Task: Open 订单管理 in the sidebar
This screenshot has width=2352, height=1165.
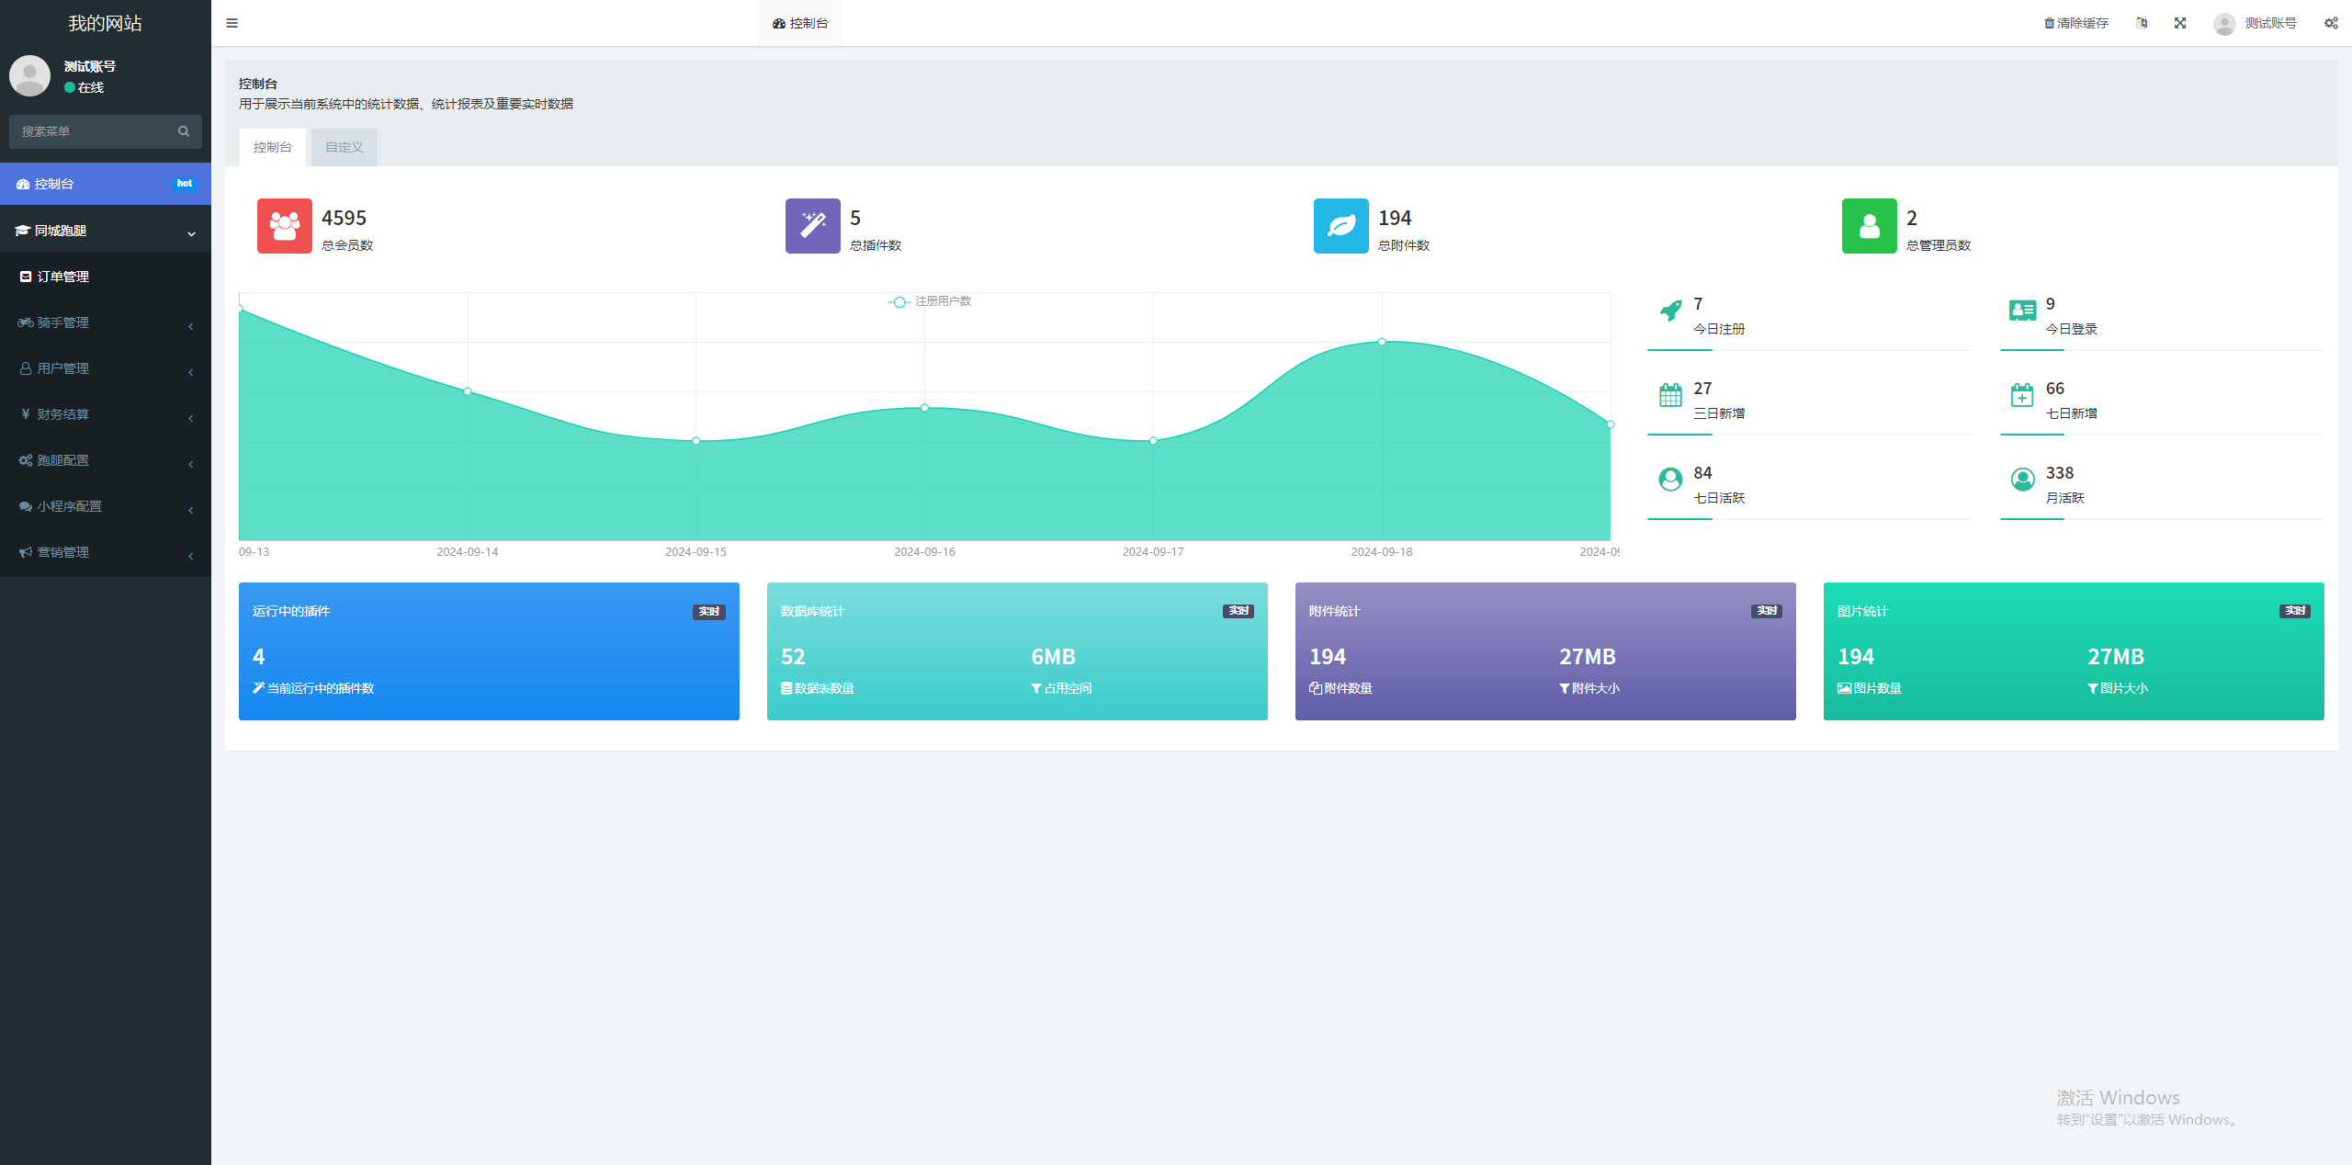Action: point(62,277)
